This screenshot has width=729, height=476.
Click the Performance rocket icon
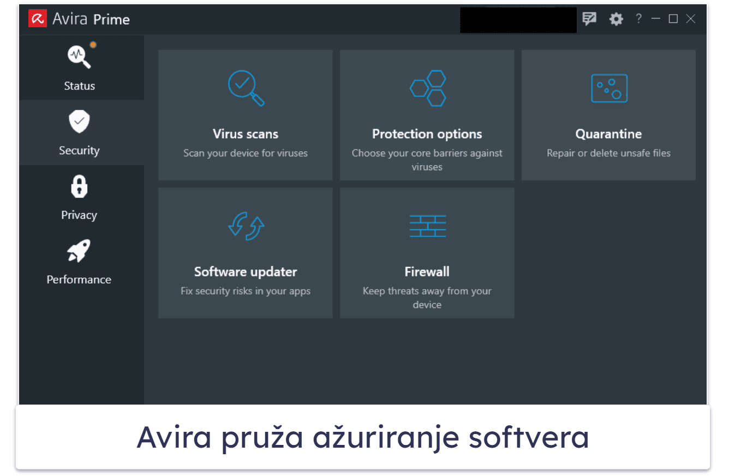(79, 251)
